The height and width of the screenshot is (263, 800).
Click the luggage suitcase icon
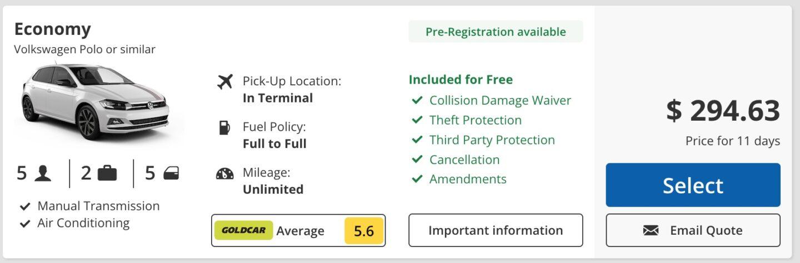[x=107, y=174]
